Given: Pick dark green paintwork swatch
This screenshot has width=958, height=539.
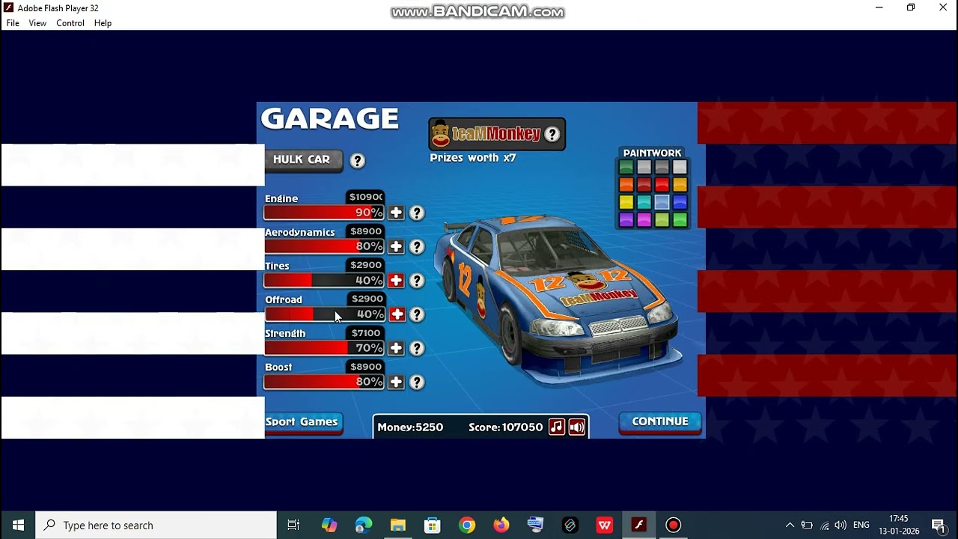Looking at the screenshot, I should (626, 168).
